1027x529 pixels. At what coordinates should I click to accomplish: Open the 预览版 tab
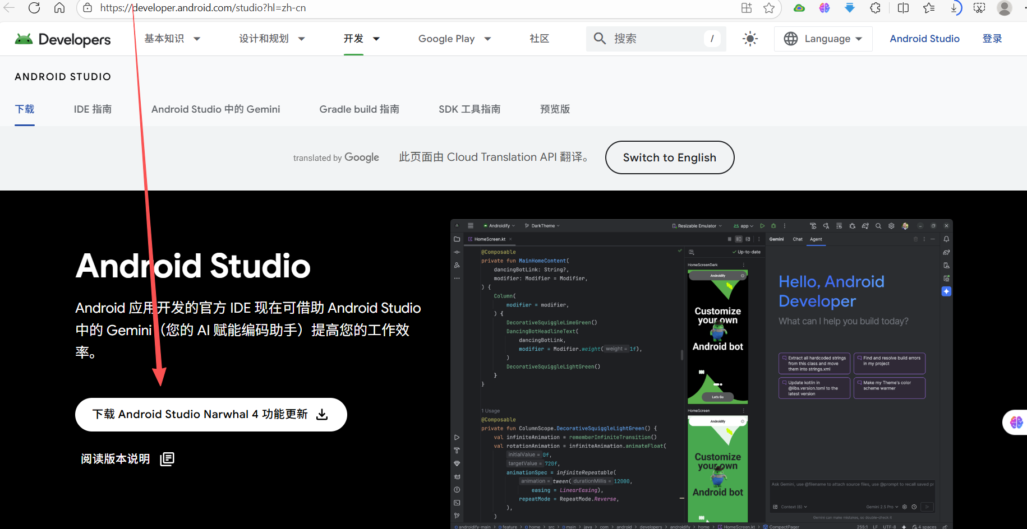[555, 109]
